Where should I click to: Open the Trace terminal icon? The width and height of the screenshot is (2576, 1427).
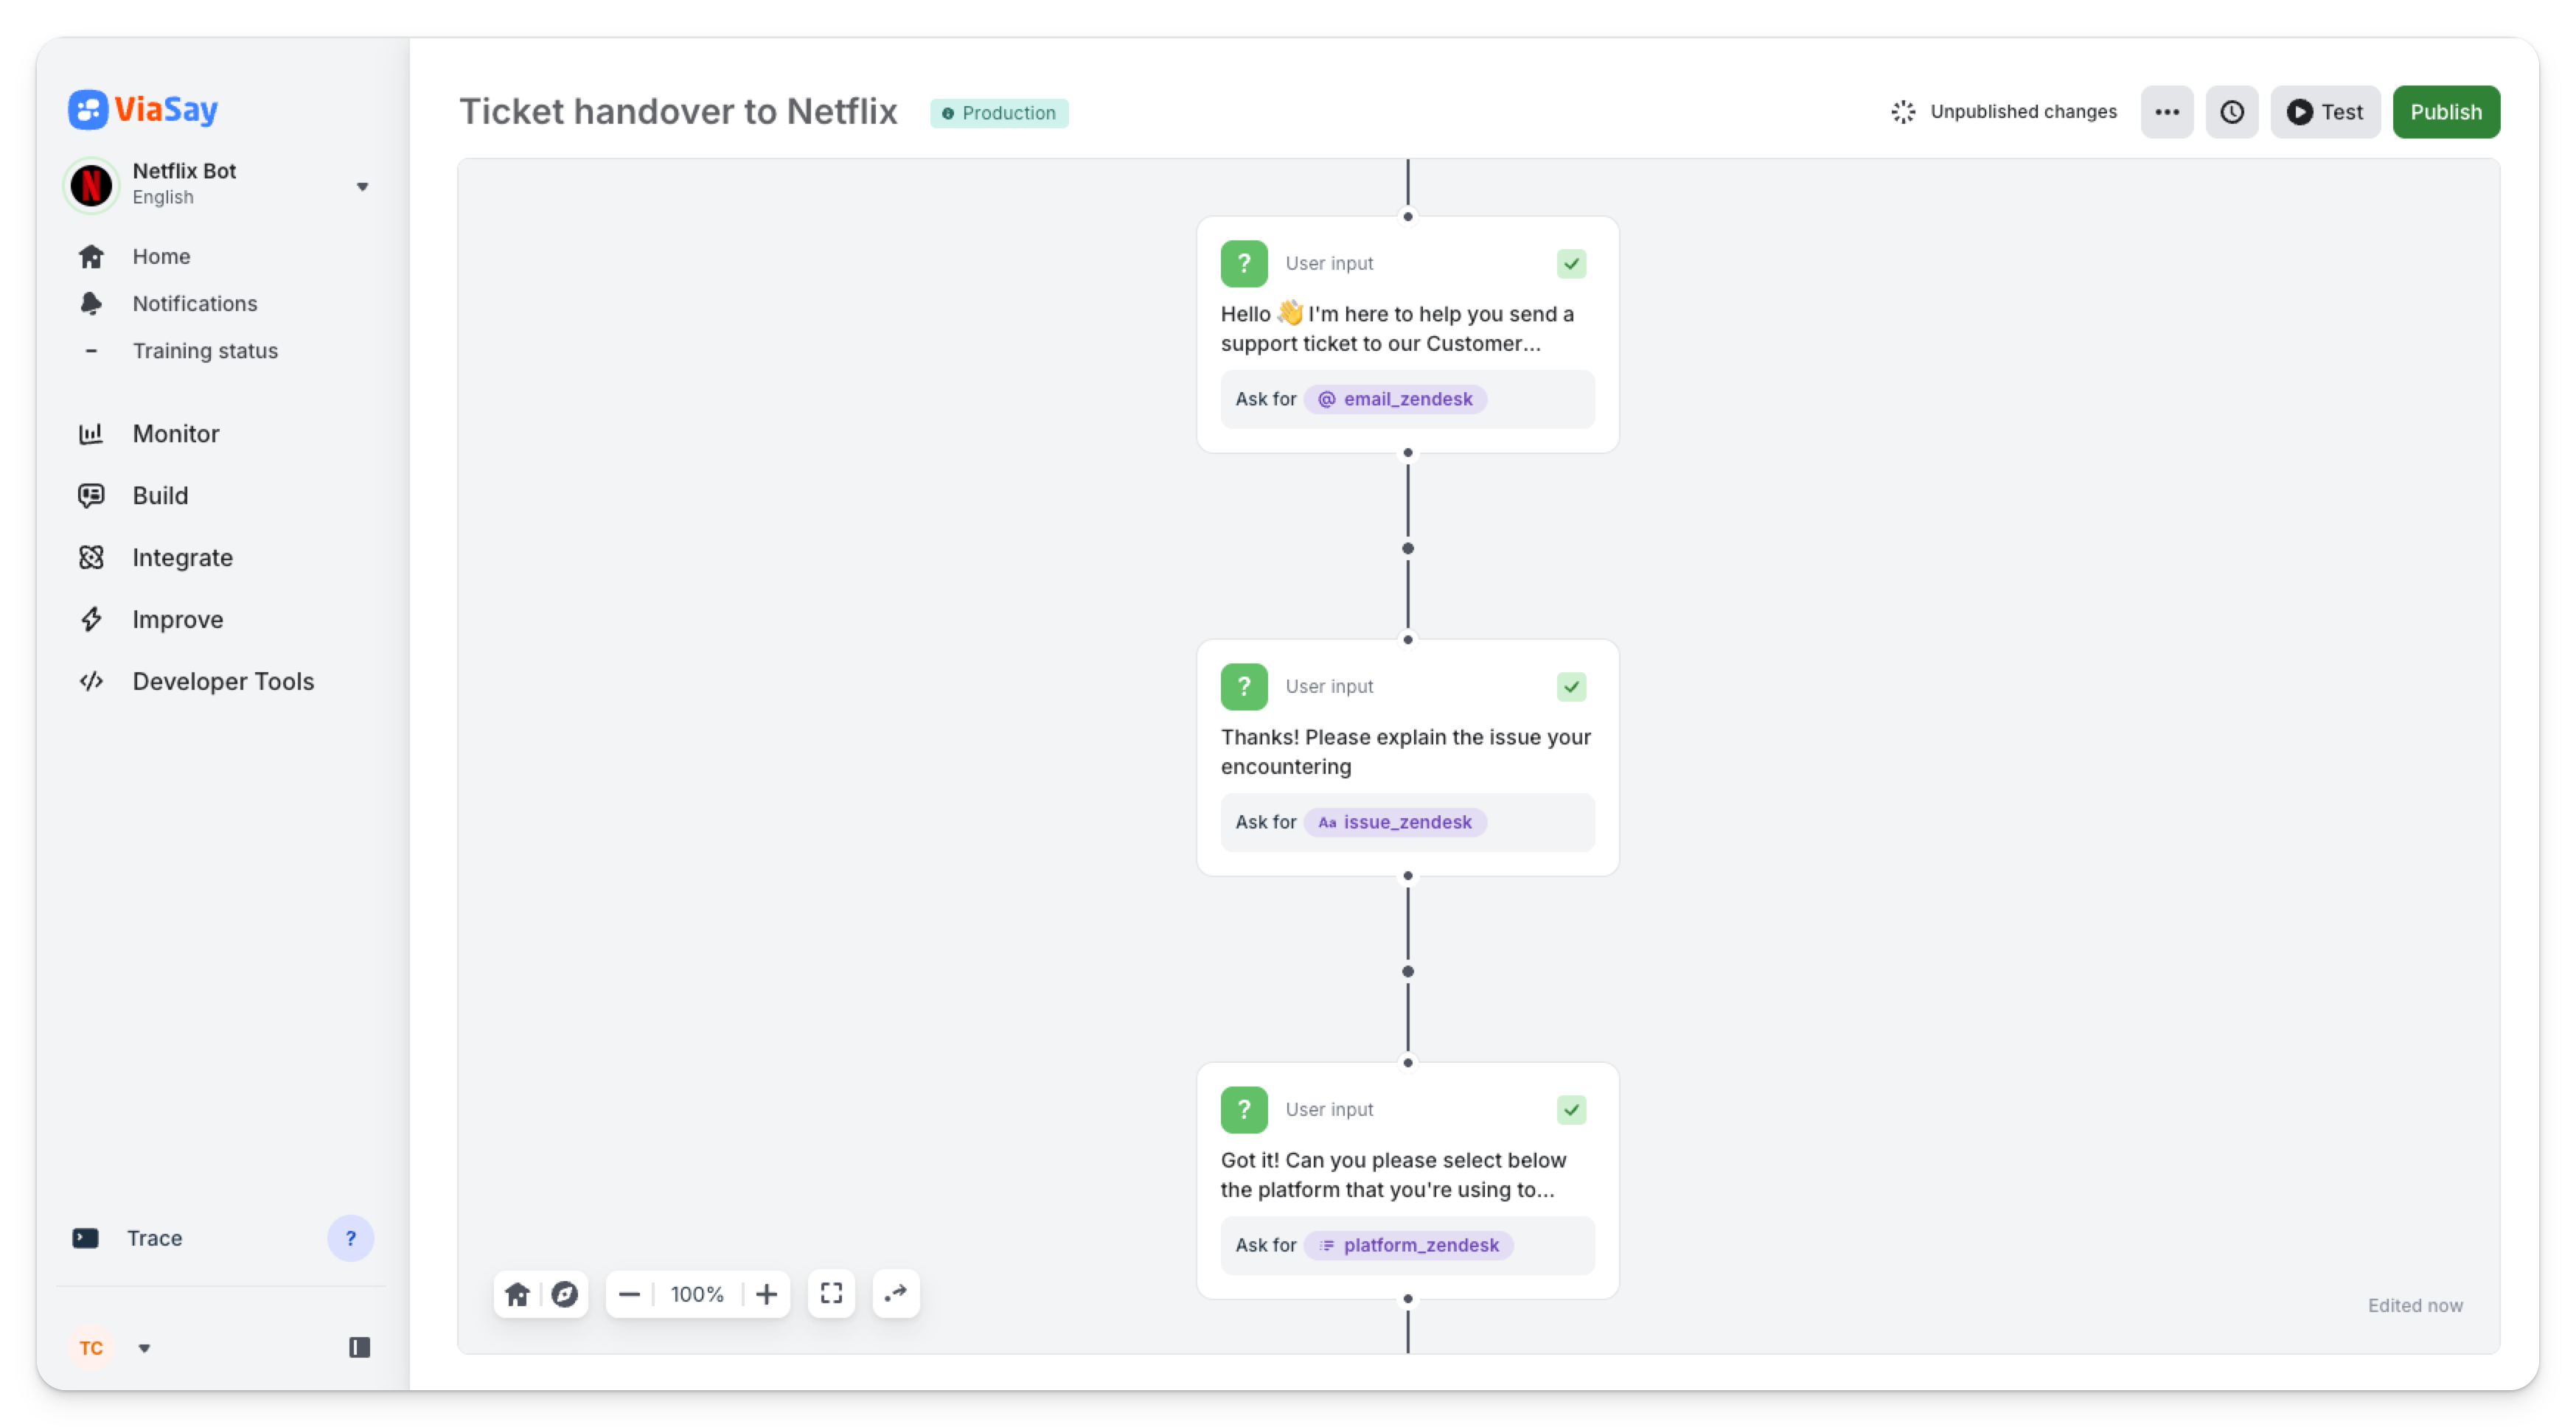pos(85,1238)
